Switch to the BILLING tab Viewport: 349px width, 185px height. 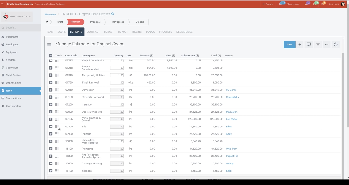tap(137, 32)
